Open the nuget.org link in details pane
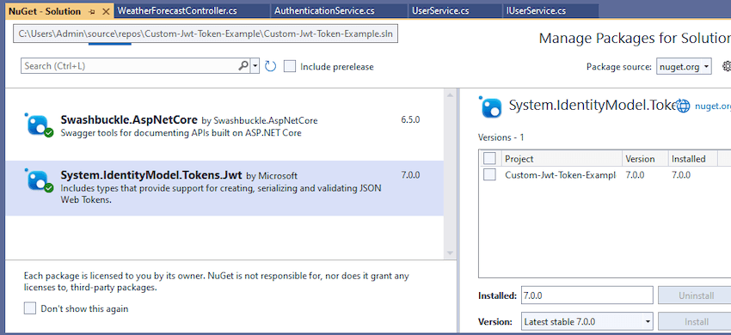Screen dimensions: 731x335 (713, 107)
